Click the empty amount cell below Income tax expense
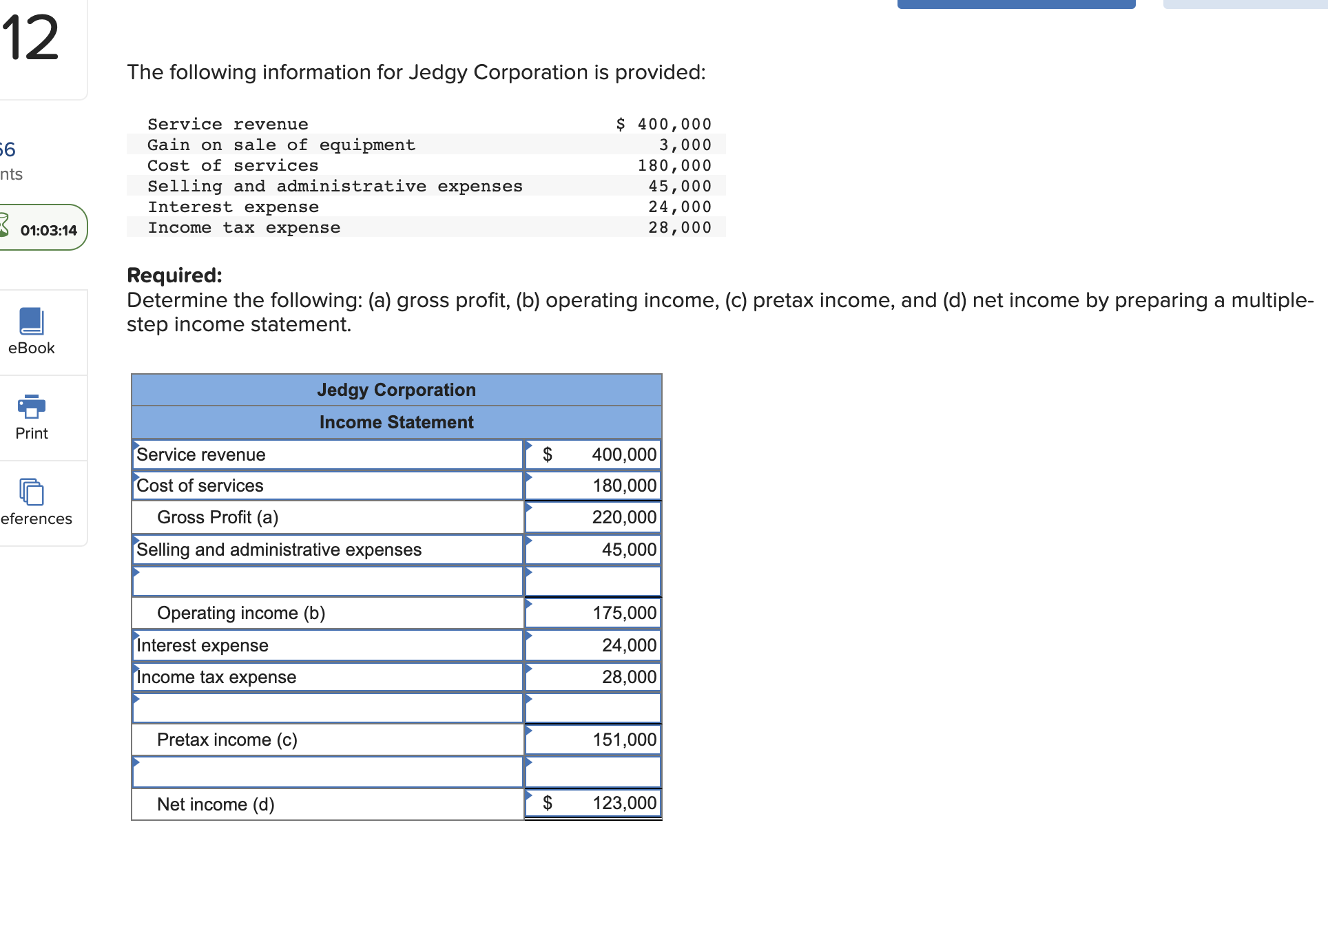Viewport: 1328px width, 931px height. coord(592,707)
